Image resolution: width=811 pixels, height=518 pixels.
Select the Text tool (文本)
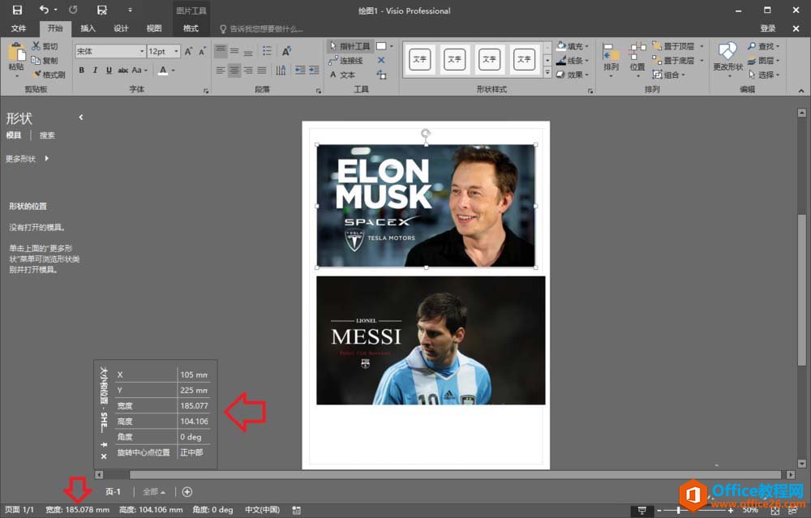(x=342, y=75)
